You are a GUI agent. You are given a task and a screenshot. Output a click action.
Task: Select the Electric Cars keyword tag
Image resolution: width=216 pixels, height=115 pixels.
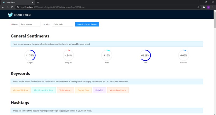(83, 90)
